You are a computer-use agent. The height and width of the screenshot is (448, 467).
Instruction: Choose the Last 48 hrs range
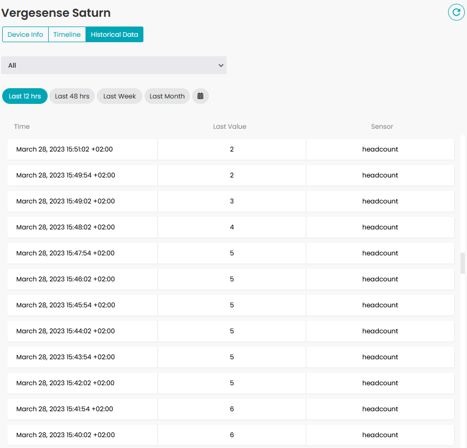coord(72,96)
